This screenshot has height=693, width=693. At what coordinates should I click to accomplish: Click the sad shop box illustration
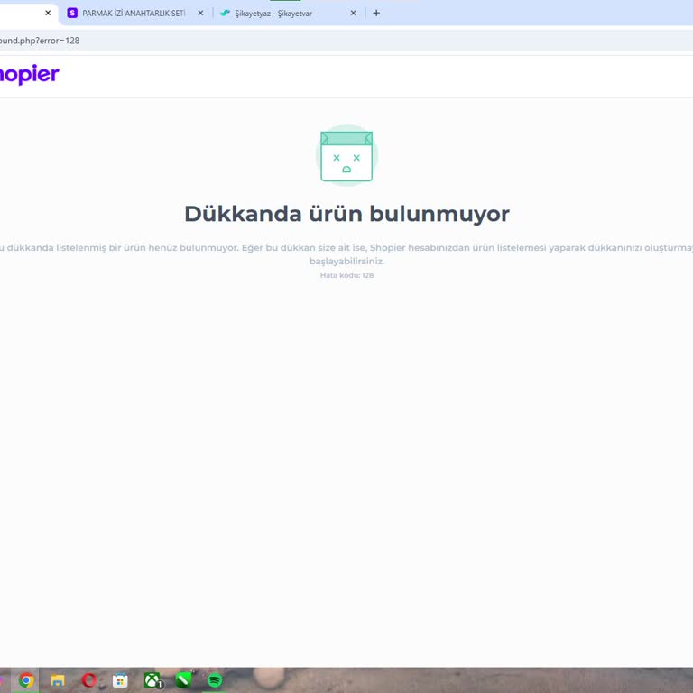click(346, 155)
